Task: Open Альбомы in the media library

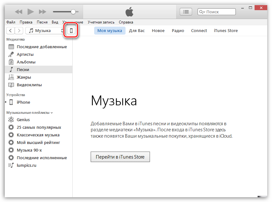Action: [x=26, y=62]
